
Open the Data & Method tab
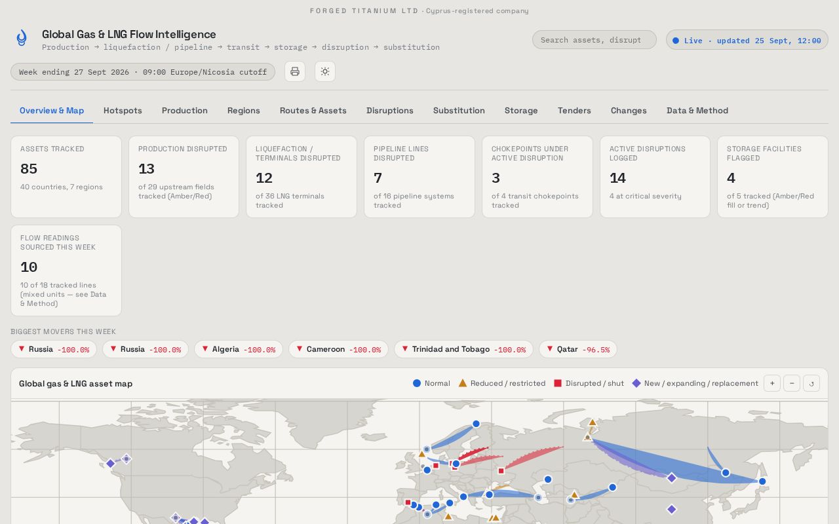point(697,111)
